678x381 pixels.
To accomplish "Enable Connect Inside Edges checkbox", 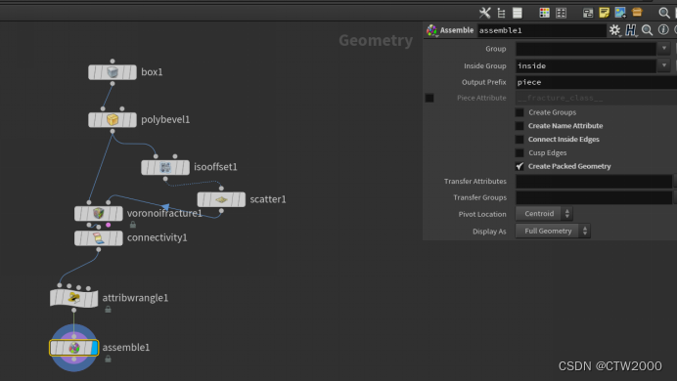I will click(520, 139).
